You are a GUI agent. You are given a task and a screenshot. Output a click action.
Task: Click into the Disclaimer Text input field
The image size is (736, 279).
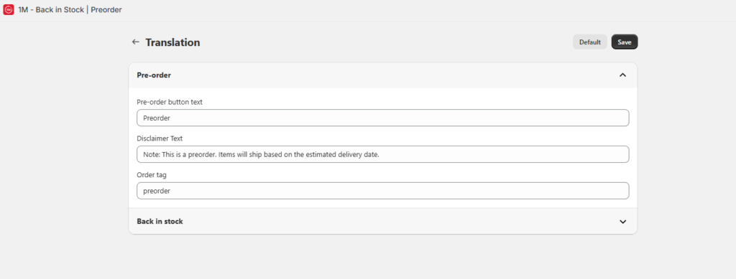382,154
